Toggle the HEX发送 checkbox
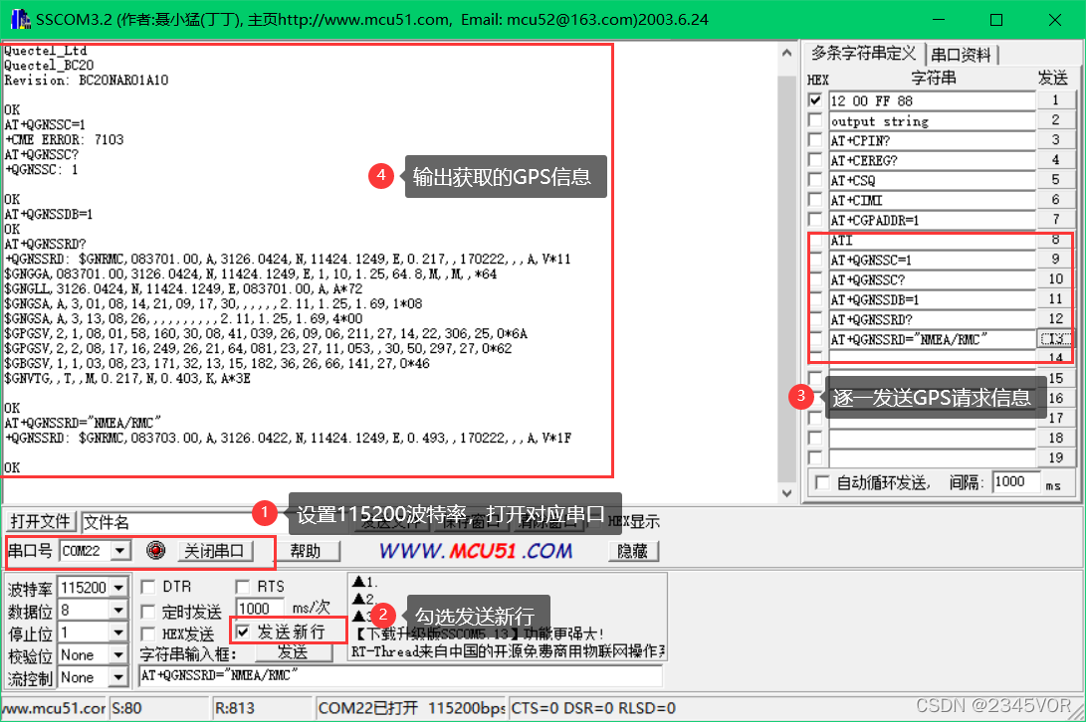Viewport: 1086px width, 722px height. (147, 634)
